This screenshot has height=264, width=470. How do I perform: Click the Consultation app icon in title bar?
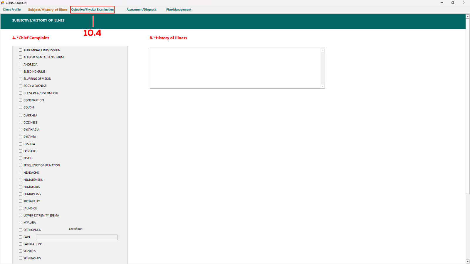pyautogui.click(x=3, y=3)
